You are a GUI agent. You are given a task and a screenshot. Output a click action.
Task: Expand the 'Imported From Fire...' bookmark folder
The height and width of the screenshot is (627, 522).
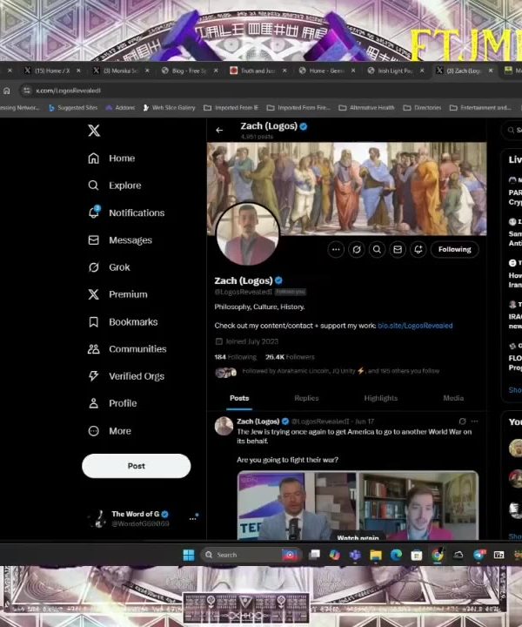pyautogui.click(x=298, y=108)
